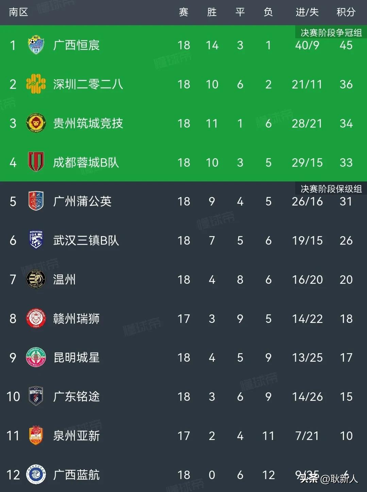This screenshot has width=367, height=492.
Task: Tap the 广州蒲公英 club crest
Action: click(x=36, y=201)
